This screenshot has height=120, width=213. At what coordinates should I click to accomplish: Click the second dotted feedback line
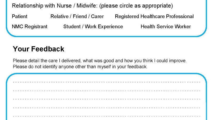[107, 90]
